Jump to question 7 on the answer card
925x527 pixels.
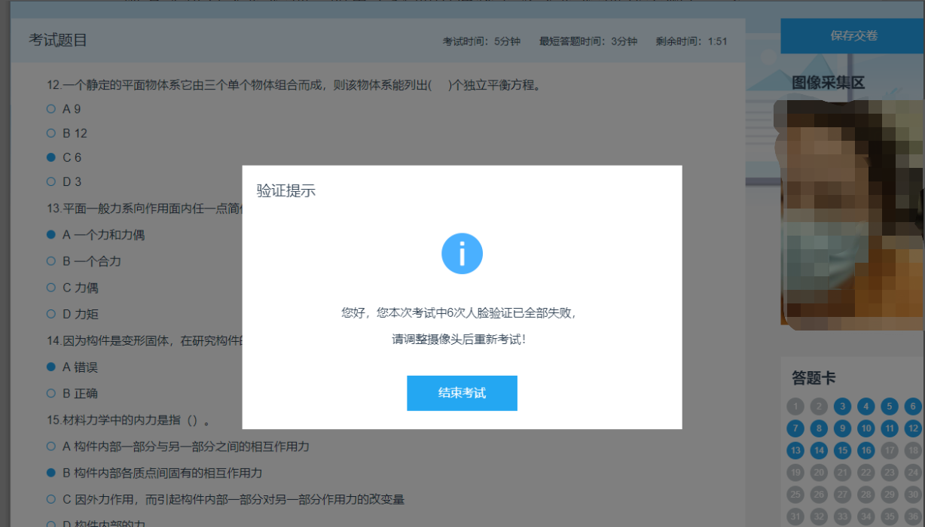795,428
